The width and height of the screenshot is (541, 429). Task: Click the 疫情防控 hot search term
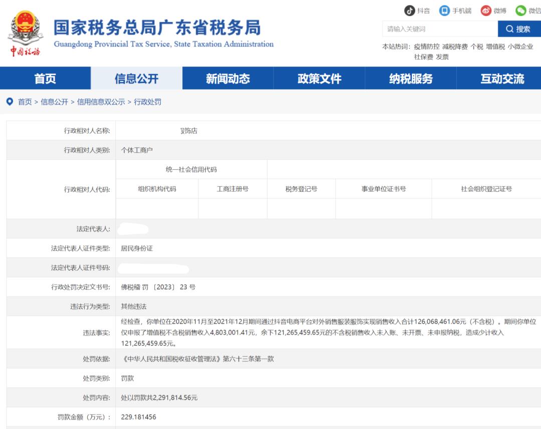[426, 47]
